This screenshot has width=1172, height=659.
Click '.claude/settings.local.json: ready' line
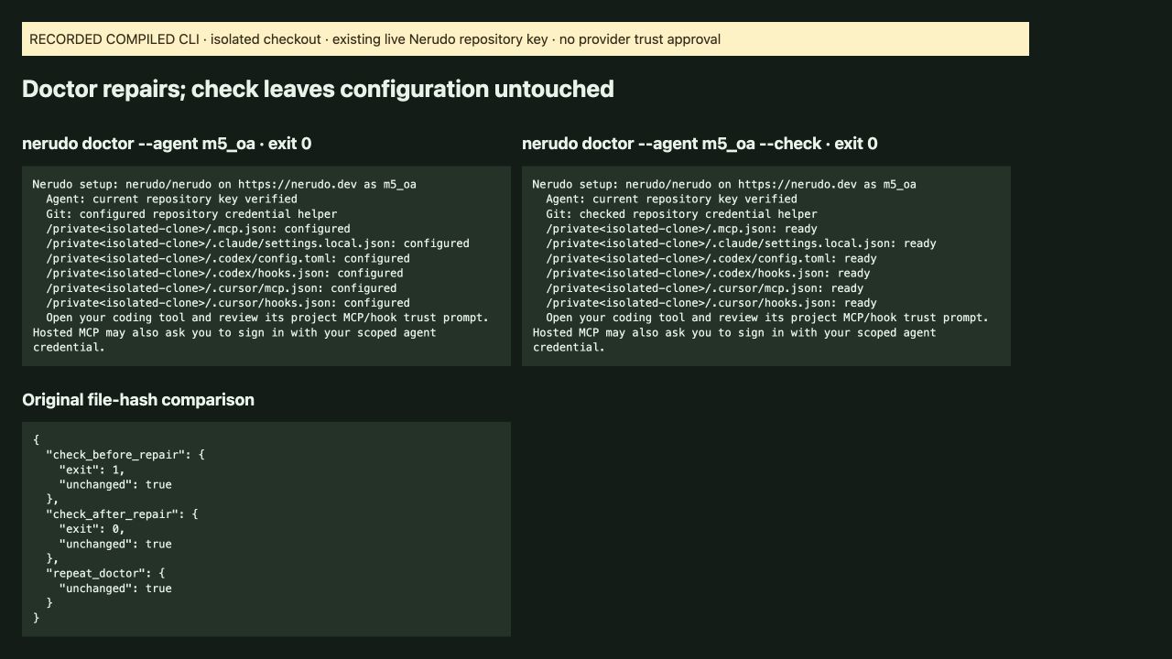(x=741, y=243)
